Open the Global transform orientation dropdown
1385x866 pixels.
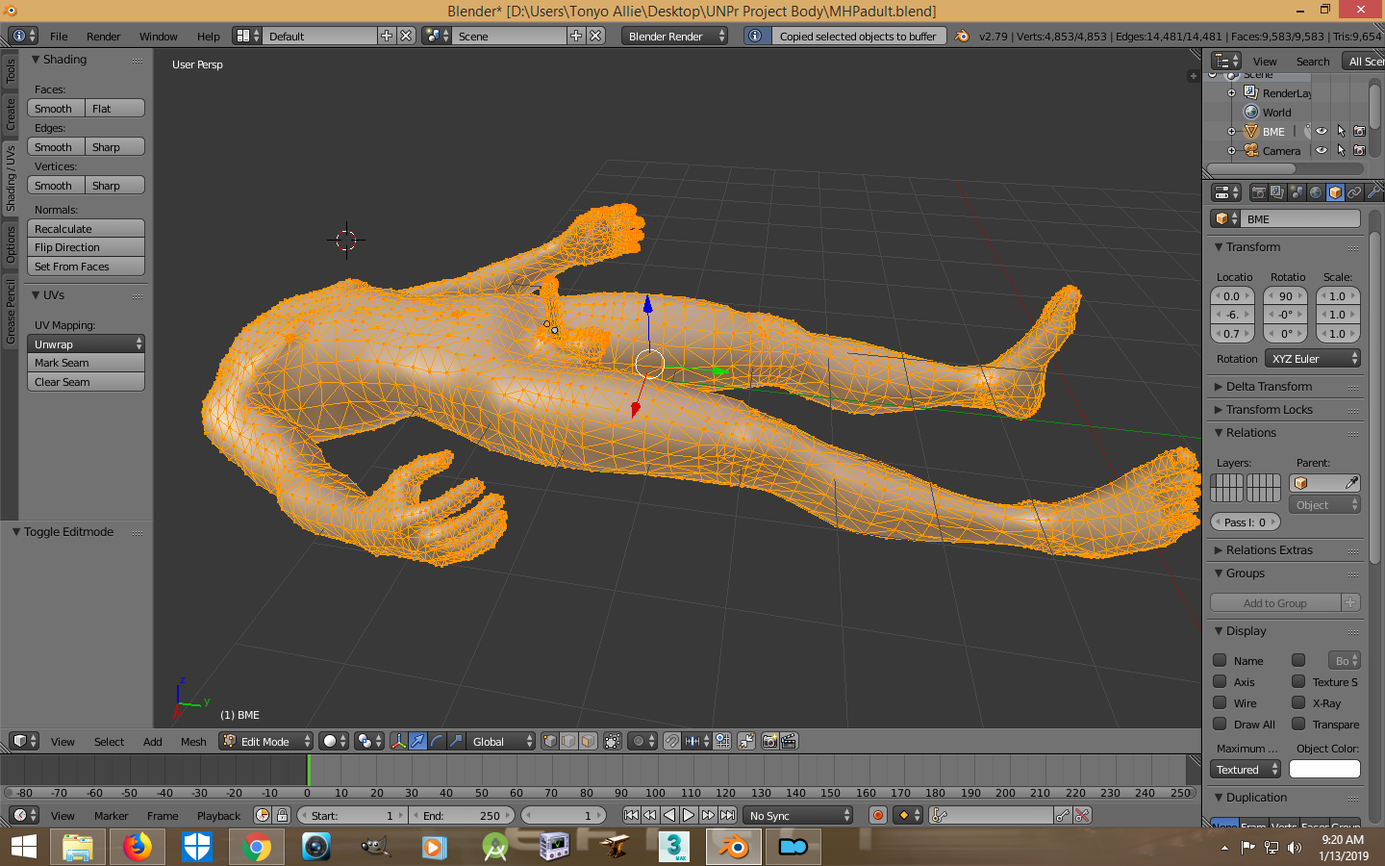501,741
